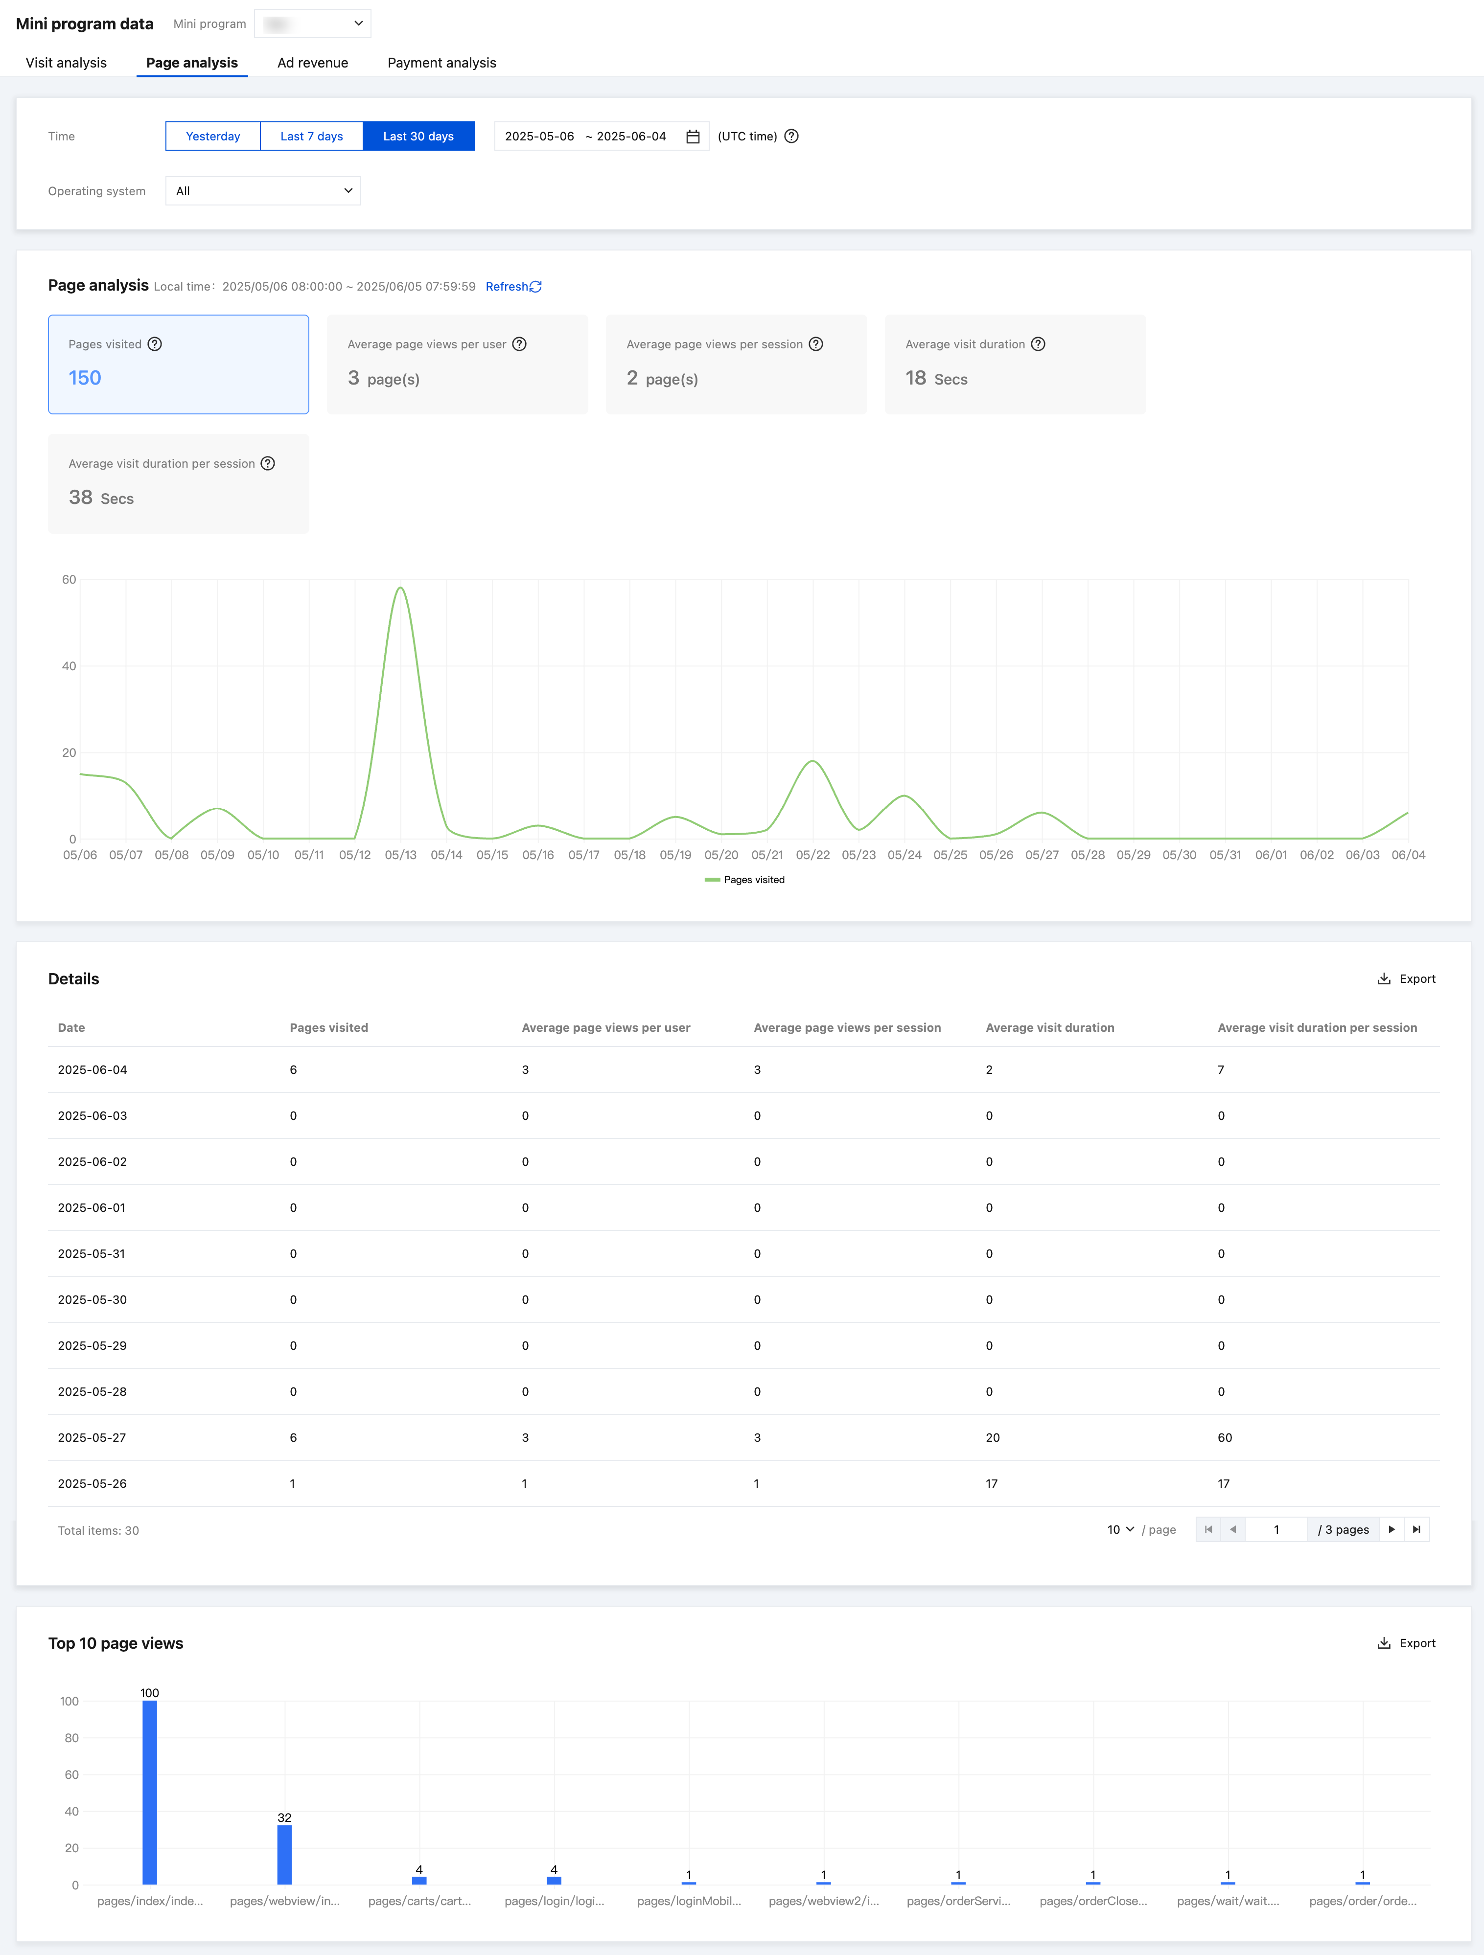
Task: Expand the items per page dropdown
Action: (1120, 1529)
